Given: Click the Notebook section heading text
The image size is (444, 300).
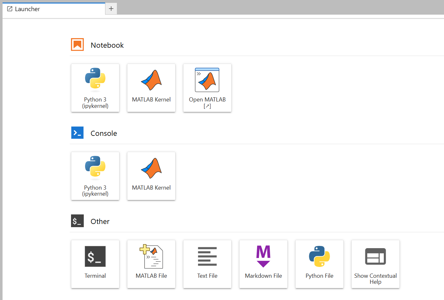Looking at the screenshot, I should 107,45.
